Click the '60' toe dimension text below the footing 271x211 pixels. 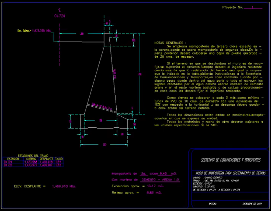tap(122, 134)
